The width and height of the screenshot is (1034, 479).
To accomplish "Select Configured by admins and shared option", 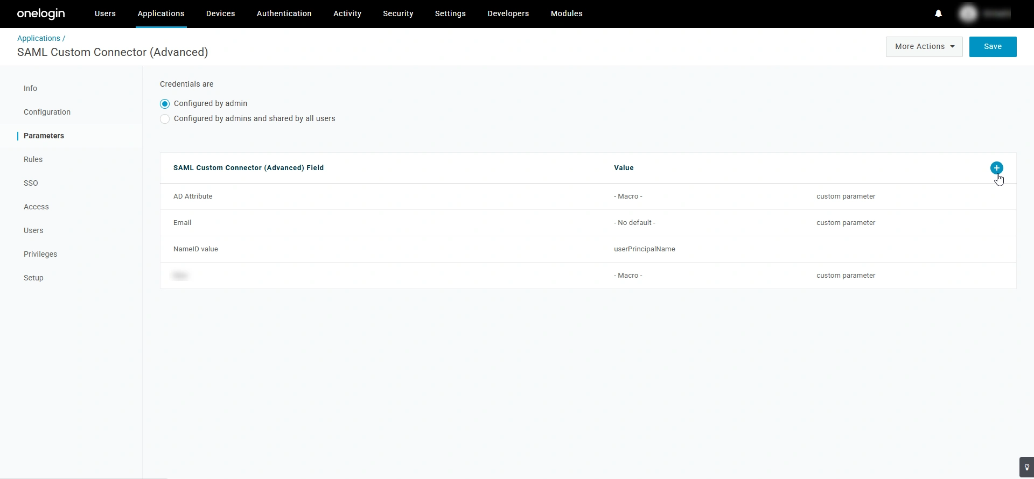I will (165, 119).
